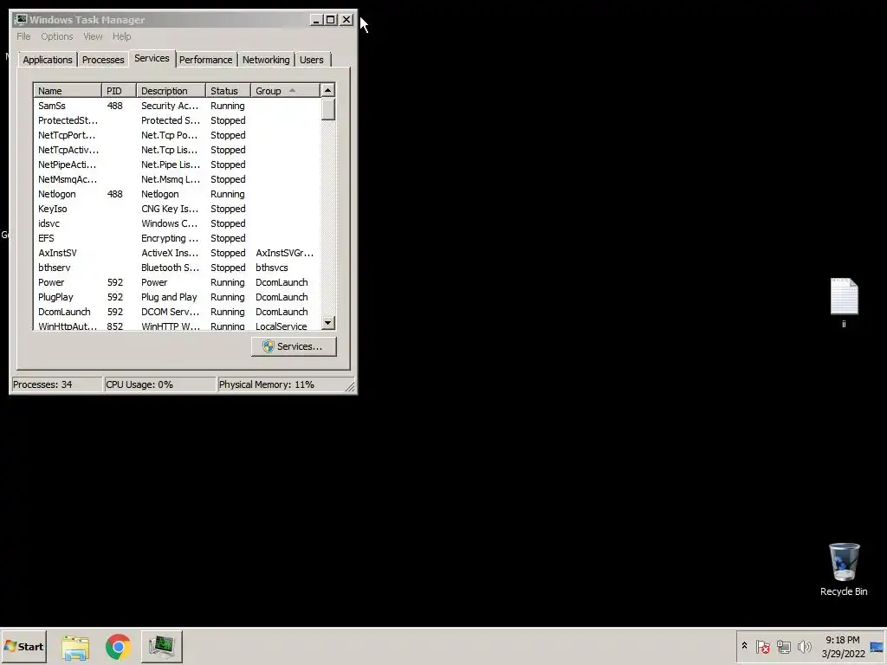Image resolution: width=887 pixels, height=665 pixels.
Task: Select the KeyIso service row
Action: [177, 209]
